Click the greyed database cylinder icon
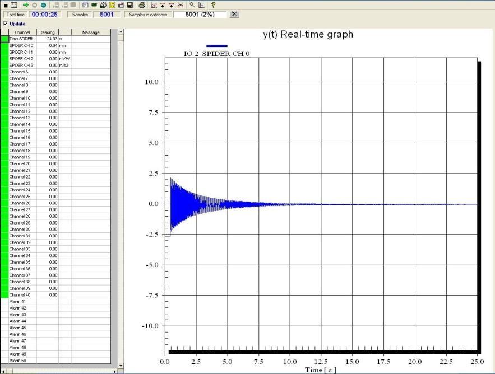Image resolution: width=495 pixels, height=374 pixels. tap(73, 5)
